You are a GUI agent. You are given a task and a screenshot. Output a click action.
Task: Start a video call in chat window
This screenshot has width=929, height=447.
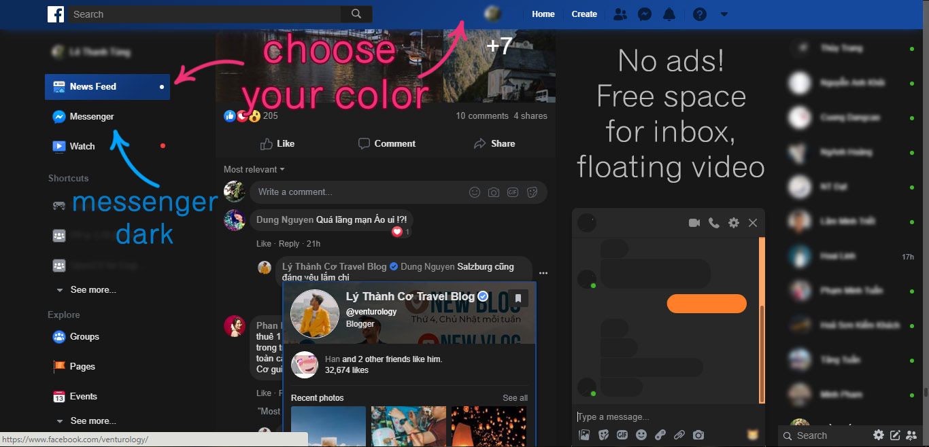694,223
